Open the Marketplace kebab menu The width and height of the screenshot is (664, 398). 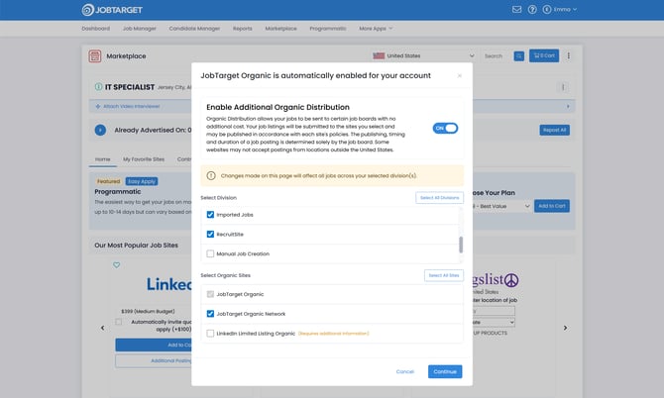568,56
